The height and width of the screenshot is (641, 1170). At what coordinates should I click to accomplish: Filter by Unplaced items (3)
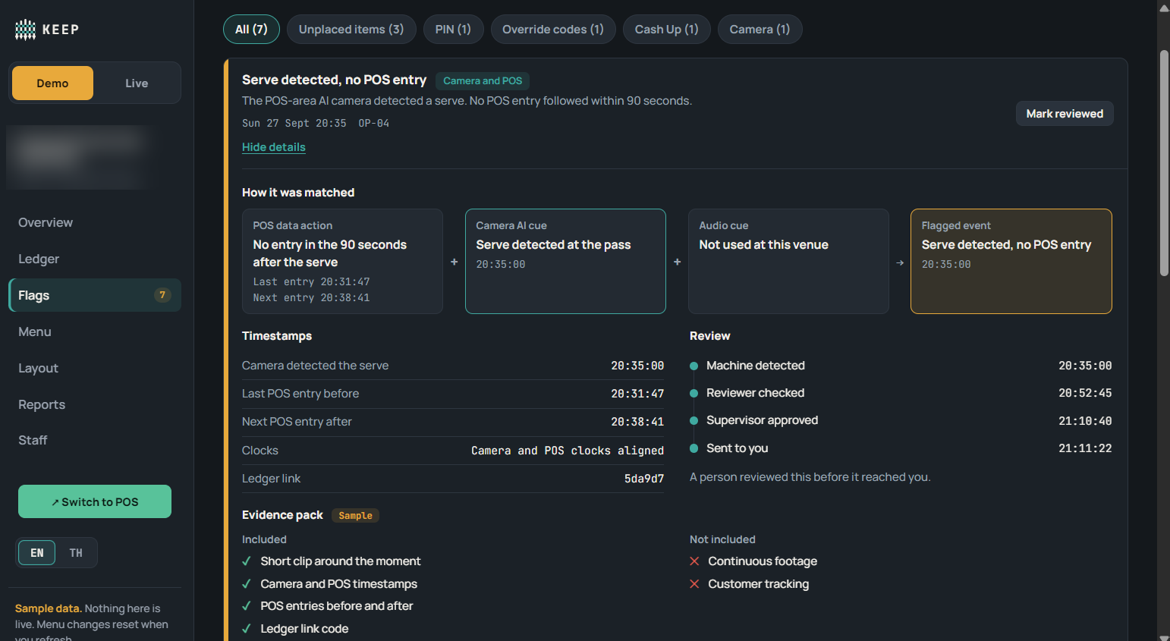pyautogui.click(x=351, y=30)
